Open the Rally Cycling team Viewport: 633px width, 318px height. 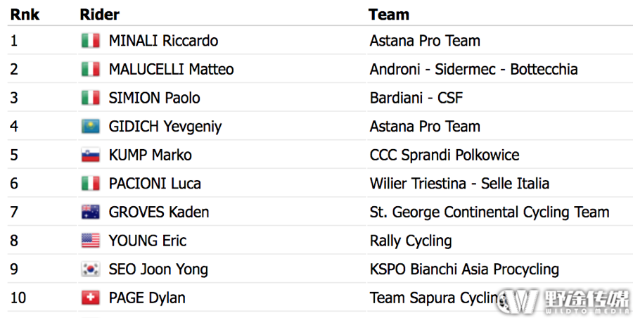(411, 241)
